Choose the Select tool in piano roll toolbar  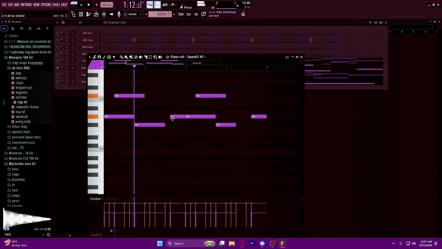150,57
